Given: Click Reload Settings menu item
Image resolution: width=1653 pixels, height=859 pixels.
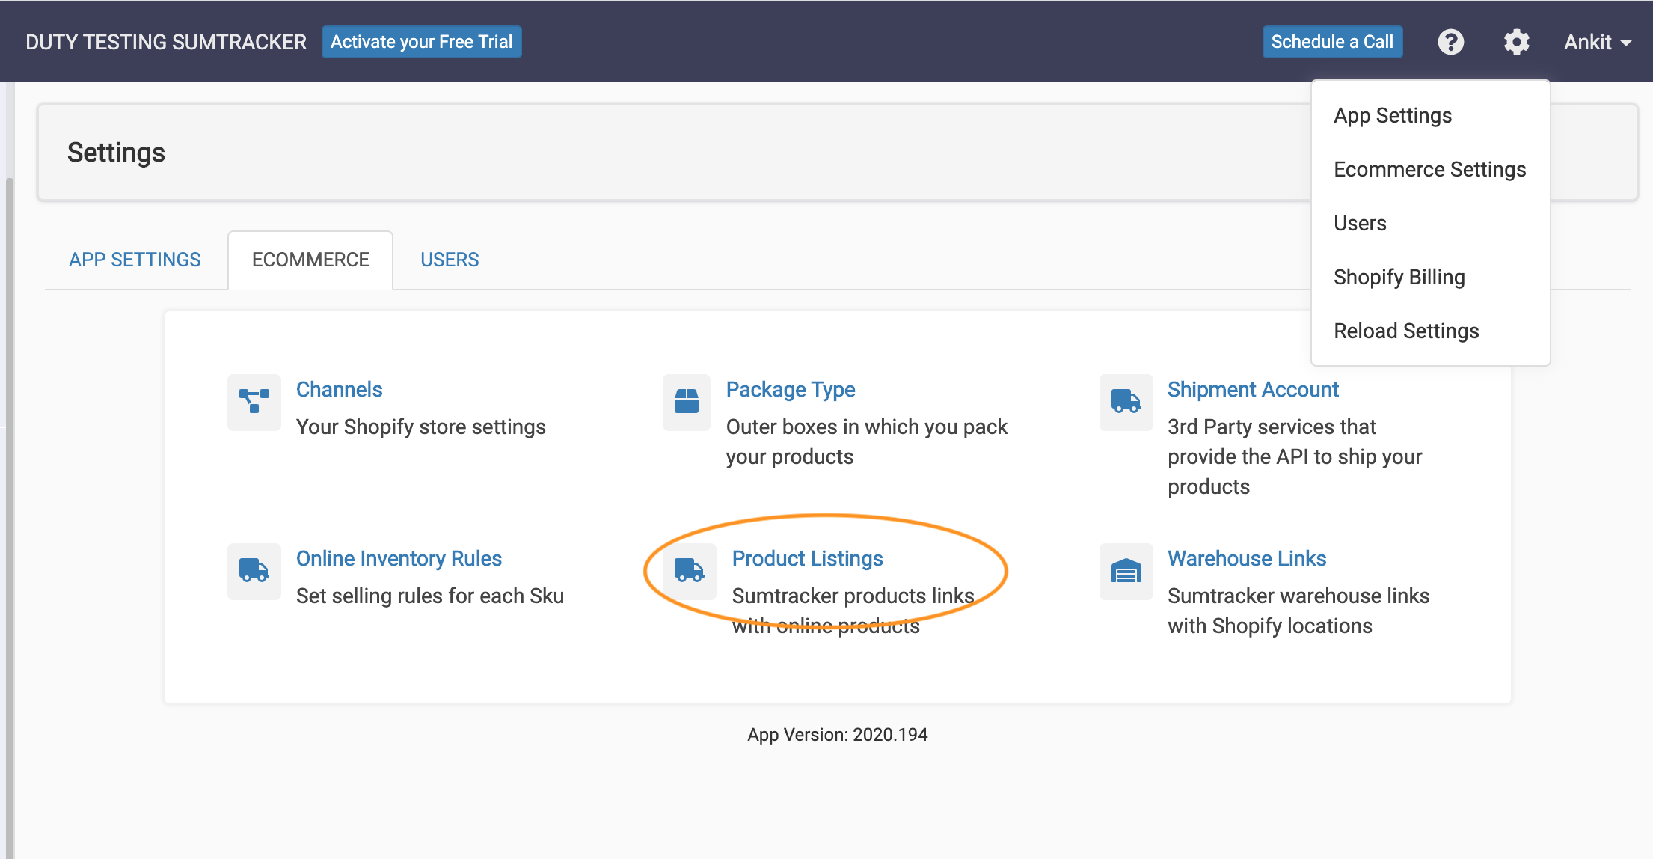Looking at the screenshot, I should pos(1406,331).
